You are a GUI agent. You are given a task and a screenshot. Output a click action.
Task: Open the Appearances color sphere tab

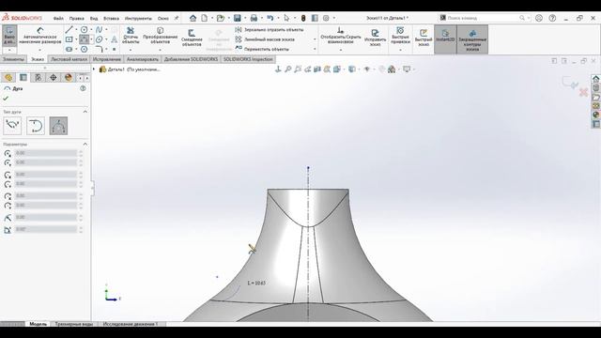tap(69, 77)
